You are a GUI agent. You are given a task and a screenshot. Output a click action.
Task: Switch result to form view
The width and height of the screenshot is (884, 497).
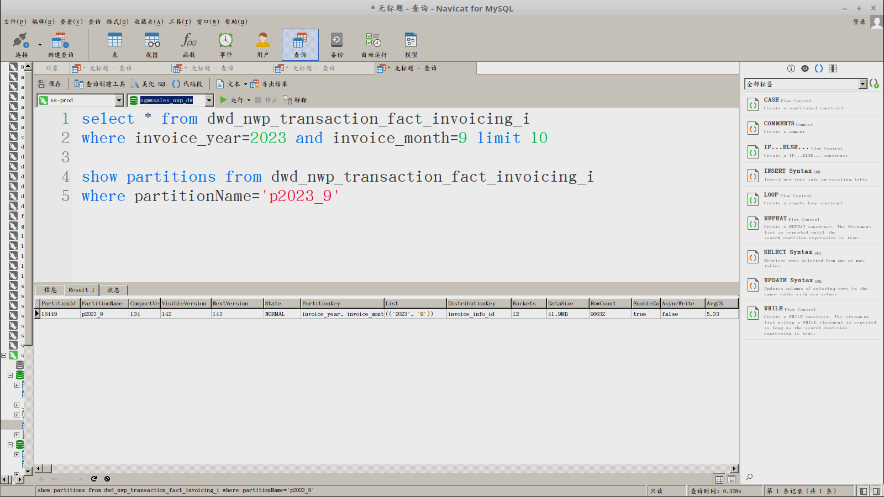(x=732, y=479)
